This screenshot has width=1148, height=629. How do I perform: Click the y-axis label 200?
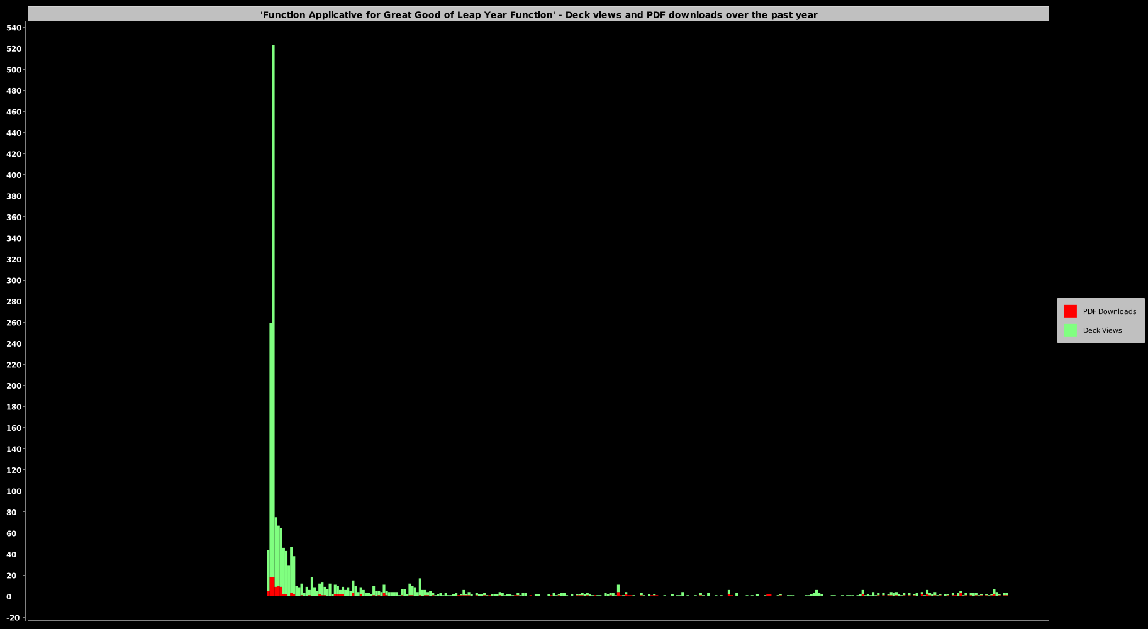13,386
